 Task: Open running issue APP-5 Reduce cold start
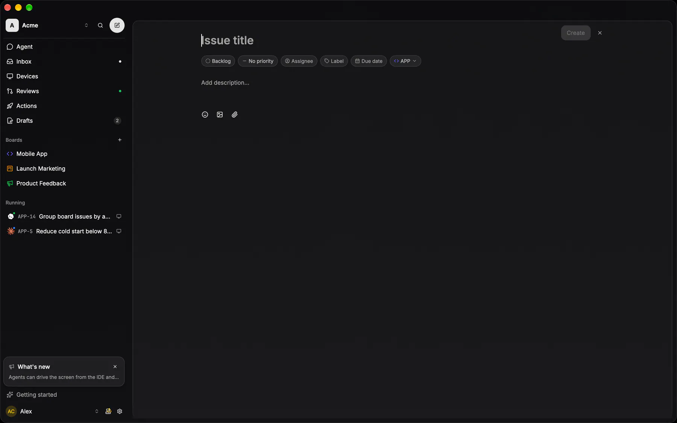(x=64, y=231)
